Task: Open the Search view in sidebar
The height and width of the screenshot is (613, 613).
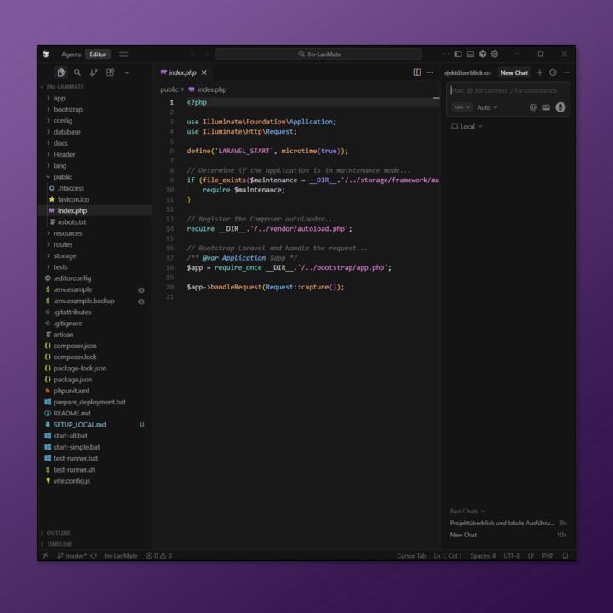Action: [77, 72]
